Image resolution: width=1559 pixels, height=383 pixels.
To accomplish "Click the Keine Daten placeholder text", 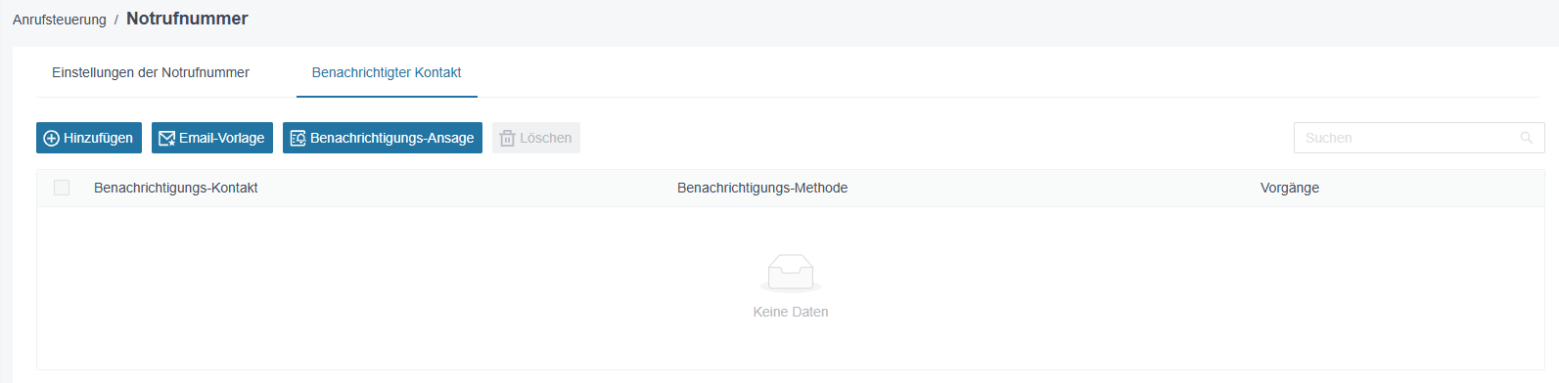I will coord(791,312).
